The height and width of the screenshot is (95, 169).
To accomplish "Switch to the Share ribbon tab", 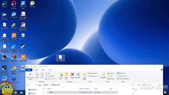I will 43,70.
